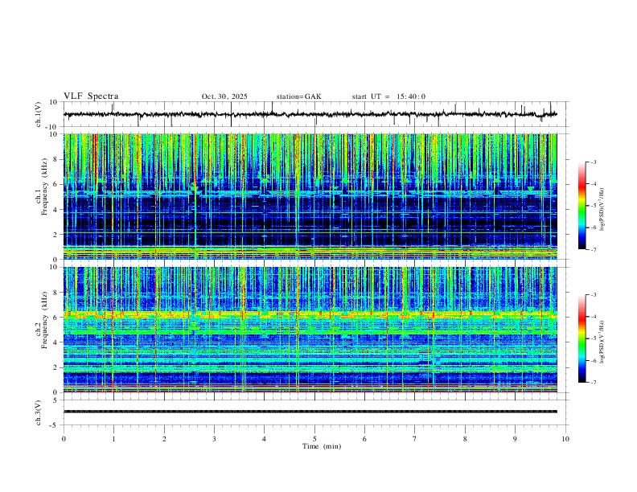
Task: Click the "9" time axis tick label
Action: 515,439
